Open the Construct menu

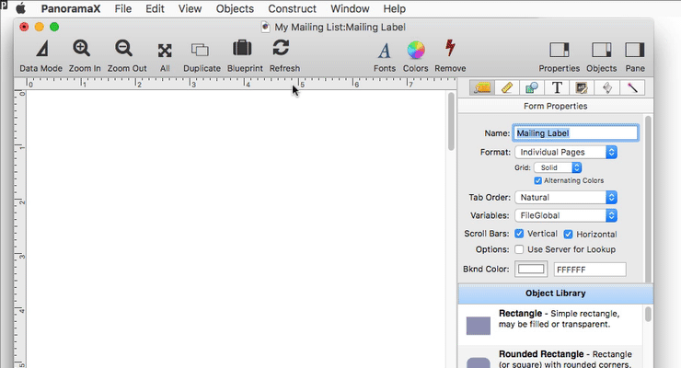pos(292,8)
